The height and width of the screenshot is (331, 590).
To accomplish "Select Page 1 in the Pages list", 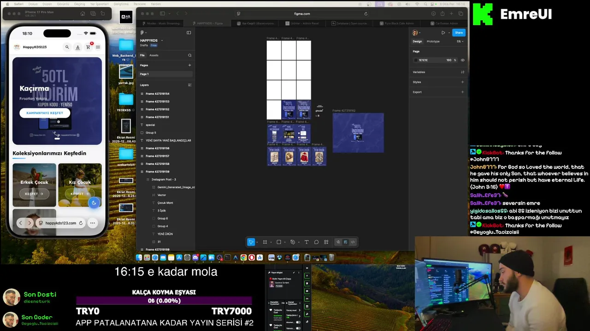I will [165, 74].
